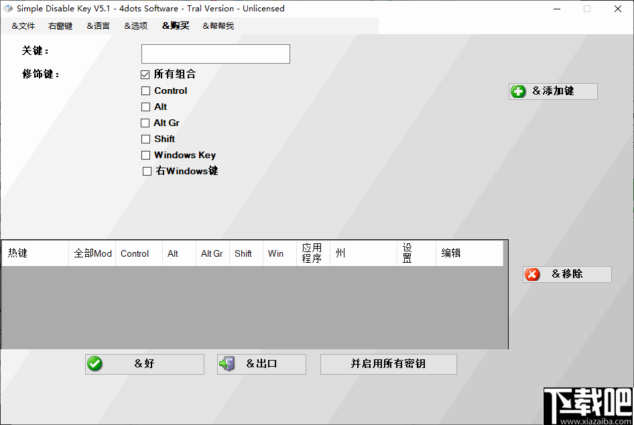
Task: Enable the Alt modifier checkbox
Action: 145,107
